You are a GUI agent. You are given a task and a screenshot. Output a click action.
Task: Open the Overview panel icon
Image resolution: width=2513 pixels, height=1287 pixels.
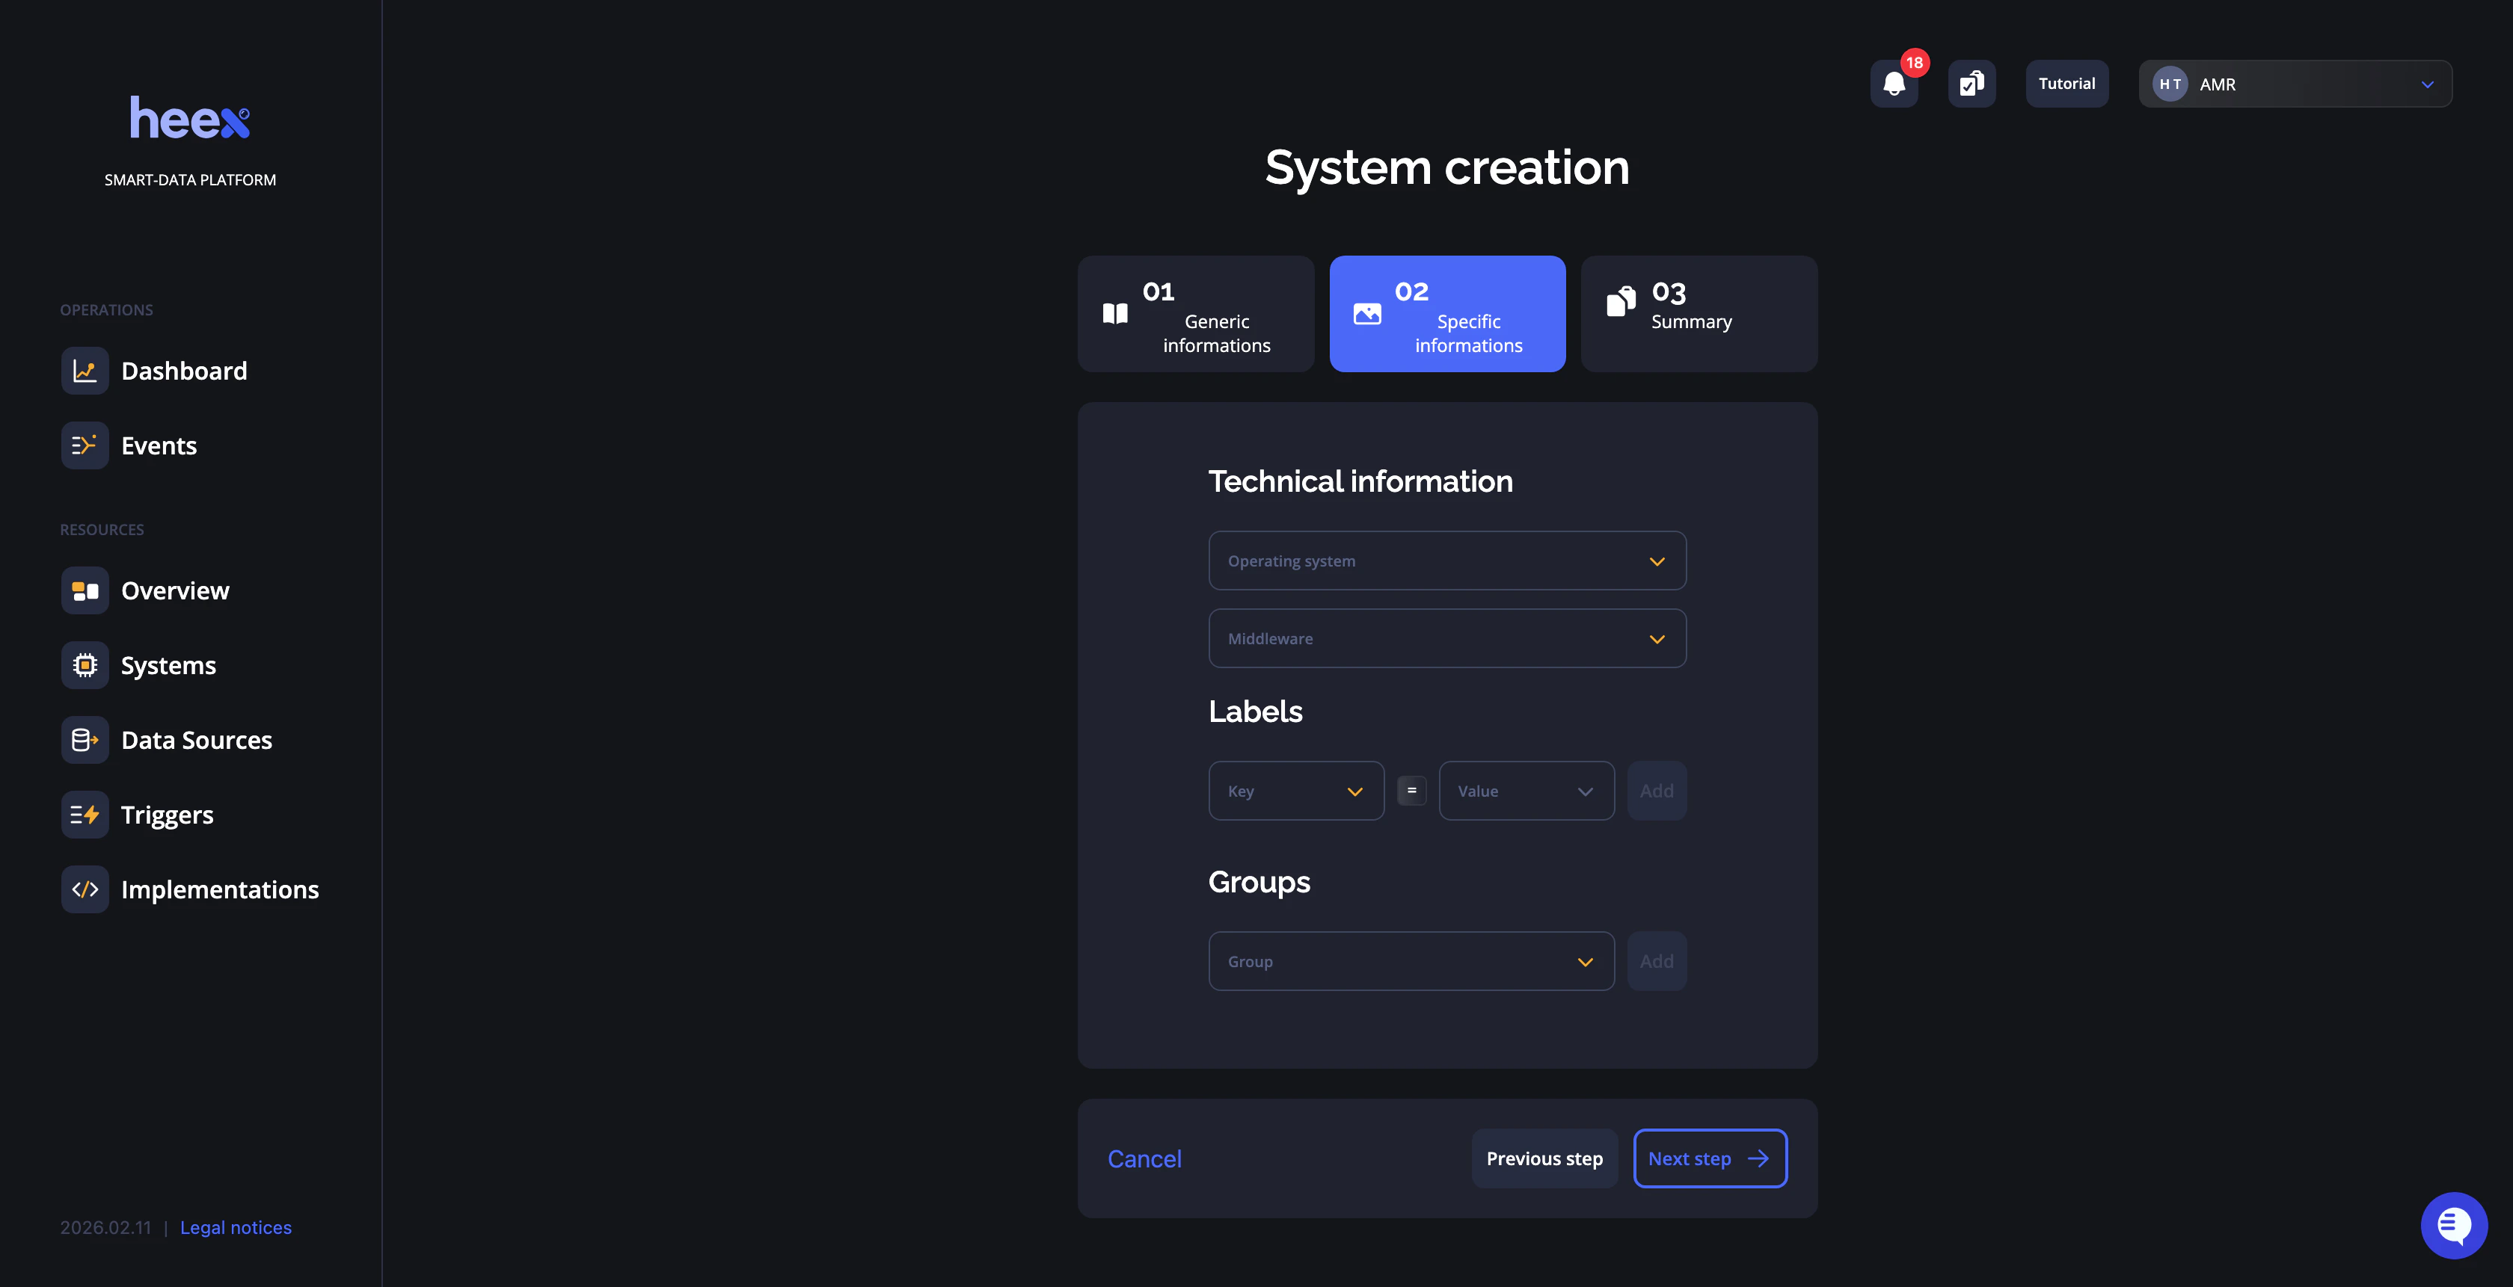point(85,590)
